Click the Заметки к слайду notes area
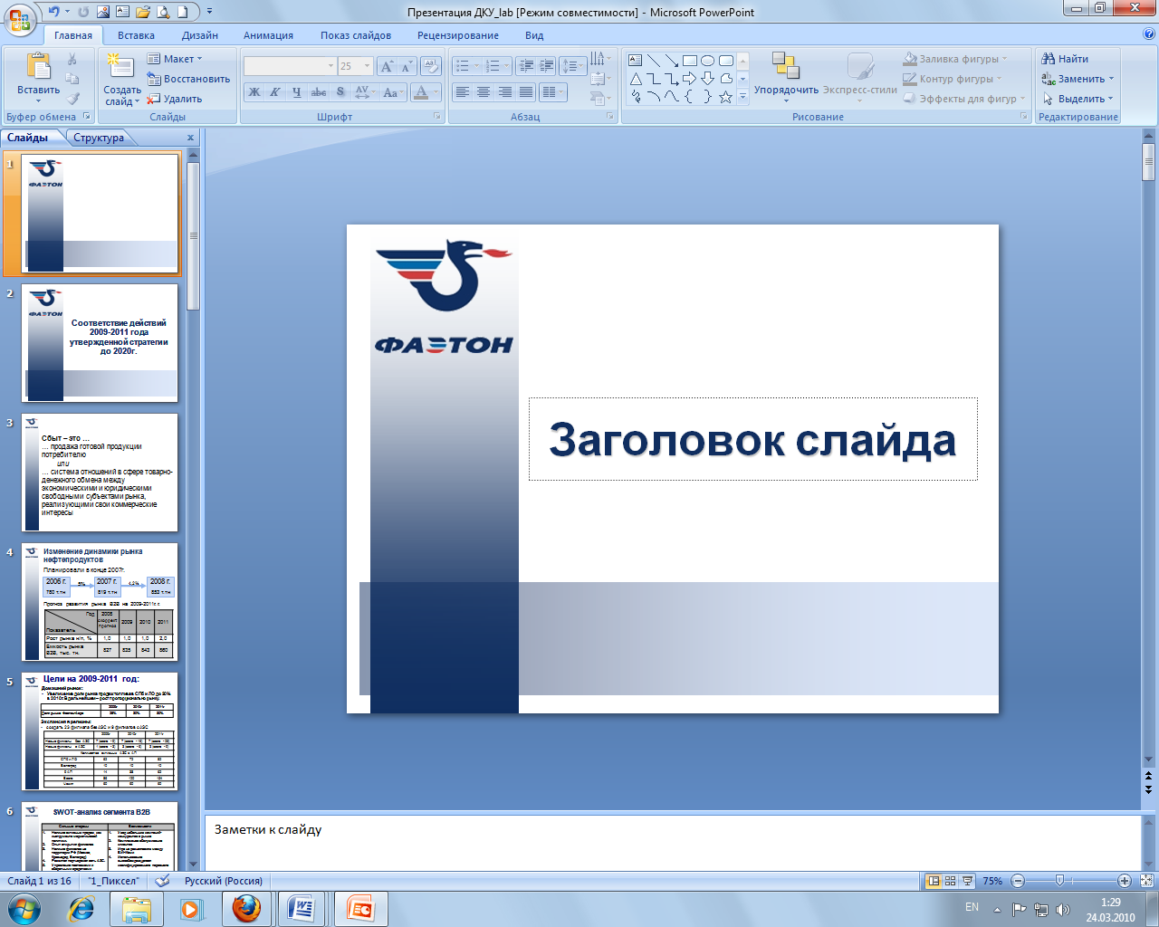This screenshot has height=927, width=1159. [x=673, y=842]
